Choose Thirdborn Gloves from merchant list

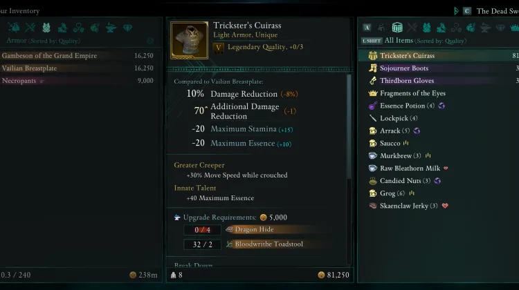pyautogui.click(x=439, y=81)
